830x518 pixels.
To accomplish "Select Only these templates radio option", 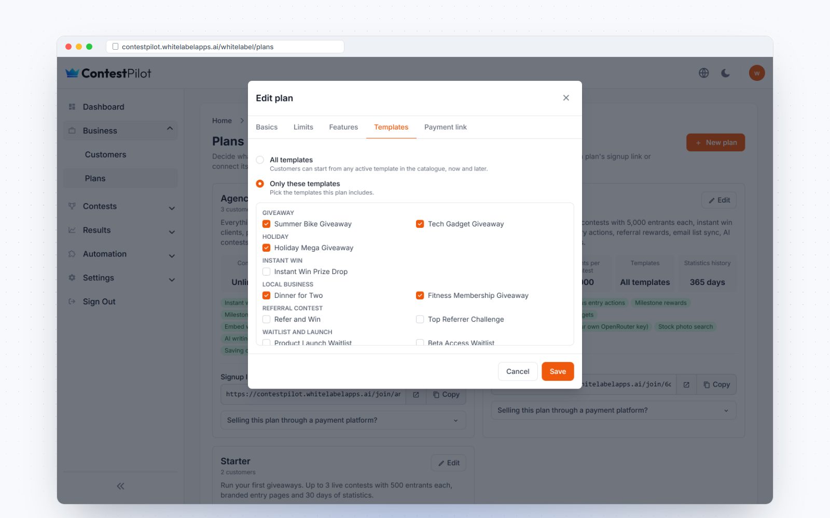I will pyautogui.click(x=260, y=184).
